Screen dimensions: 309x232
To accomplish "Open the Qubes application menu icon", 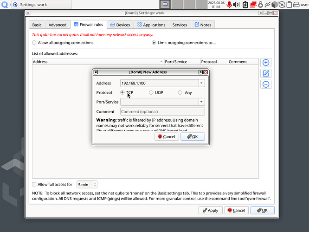I will (4, 4).
